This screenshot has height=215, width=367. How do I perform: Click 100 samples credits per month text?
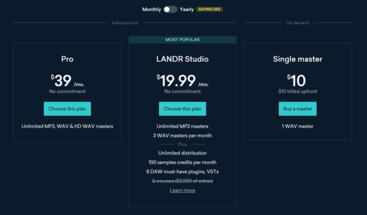pyautogui.click(x=182, y=162)
